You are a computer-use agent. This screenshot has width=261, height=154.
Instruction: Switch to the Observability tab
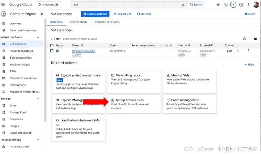click(x=79, y=22)
